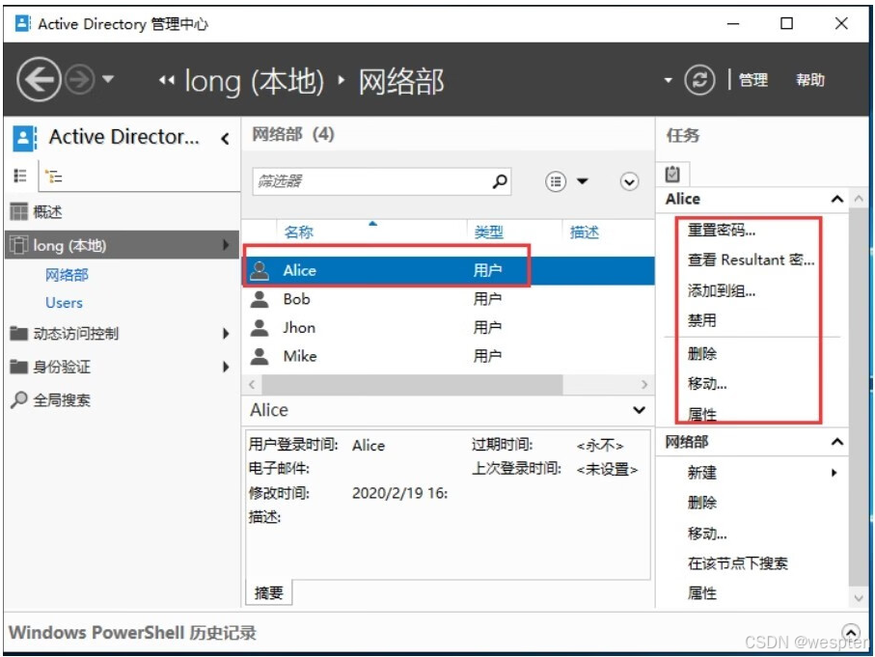Screen dimensions: 875x657
Task: Click 删除 under Alice tasks
Action: point(702,354)
